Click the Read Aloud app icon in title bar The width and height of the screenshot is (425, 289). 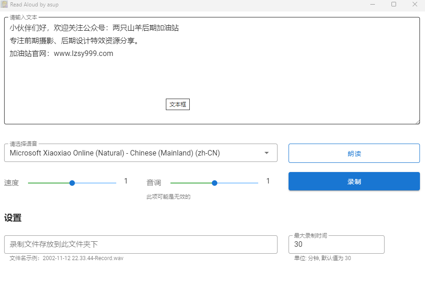[x=4, y=5]
